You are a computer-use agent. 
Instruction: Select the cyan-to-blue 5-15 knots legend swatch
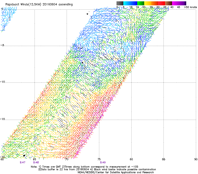(x=130, y=3)
